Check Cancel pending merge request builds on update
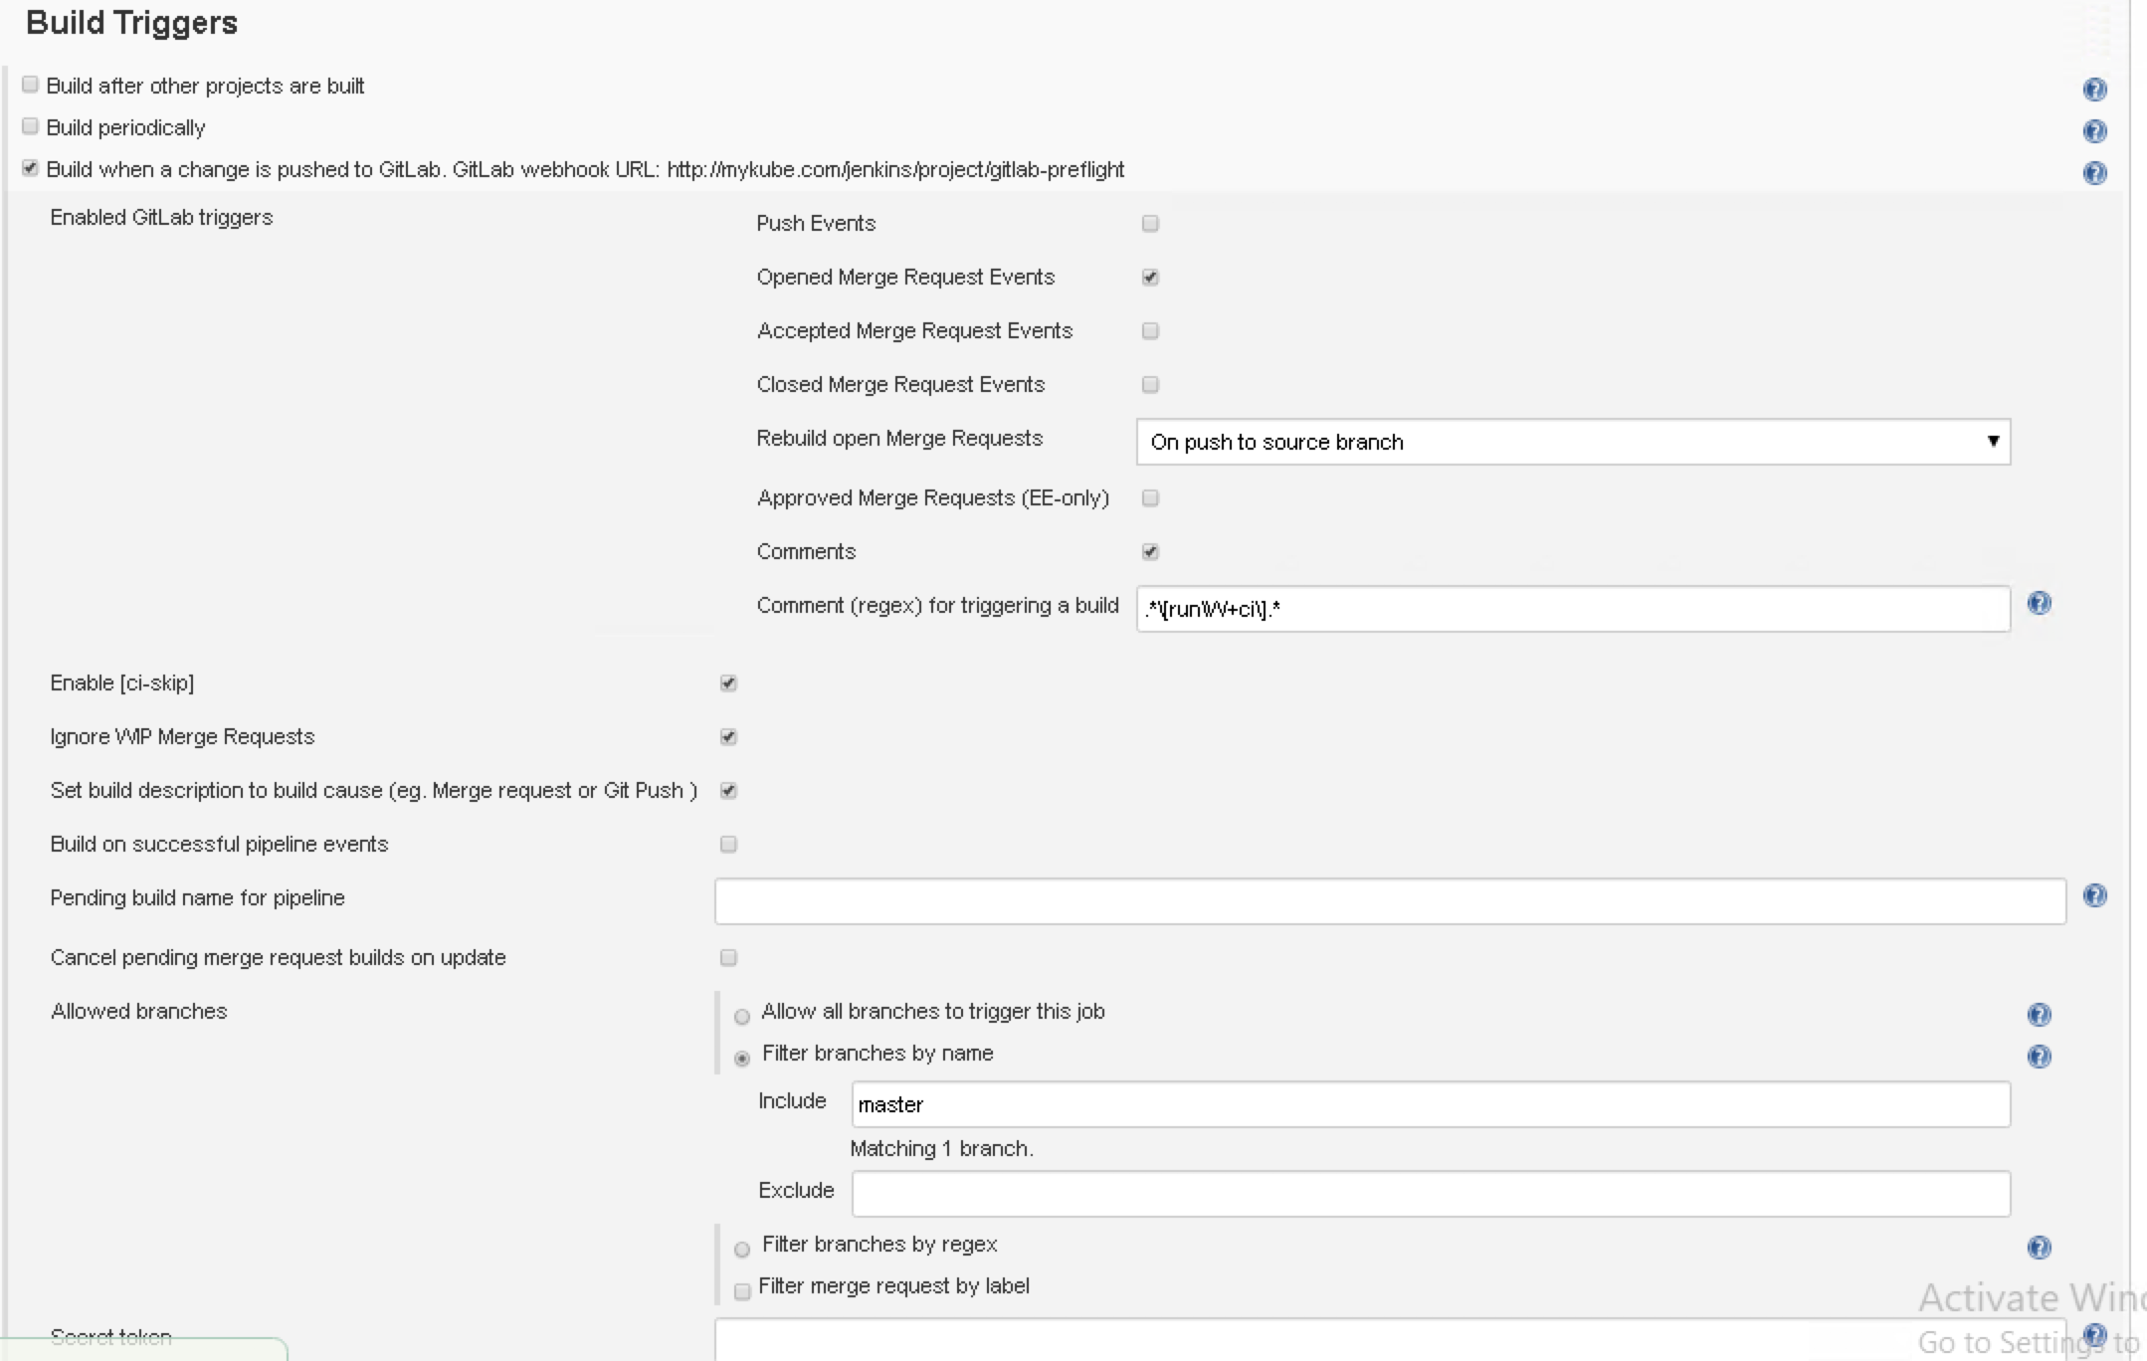 pyautogui.click(x=728, y=958)
